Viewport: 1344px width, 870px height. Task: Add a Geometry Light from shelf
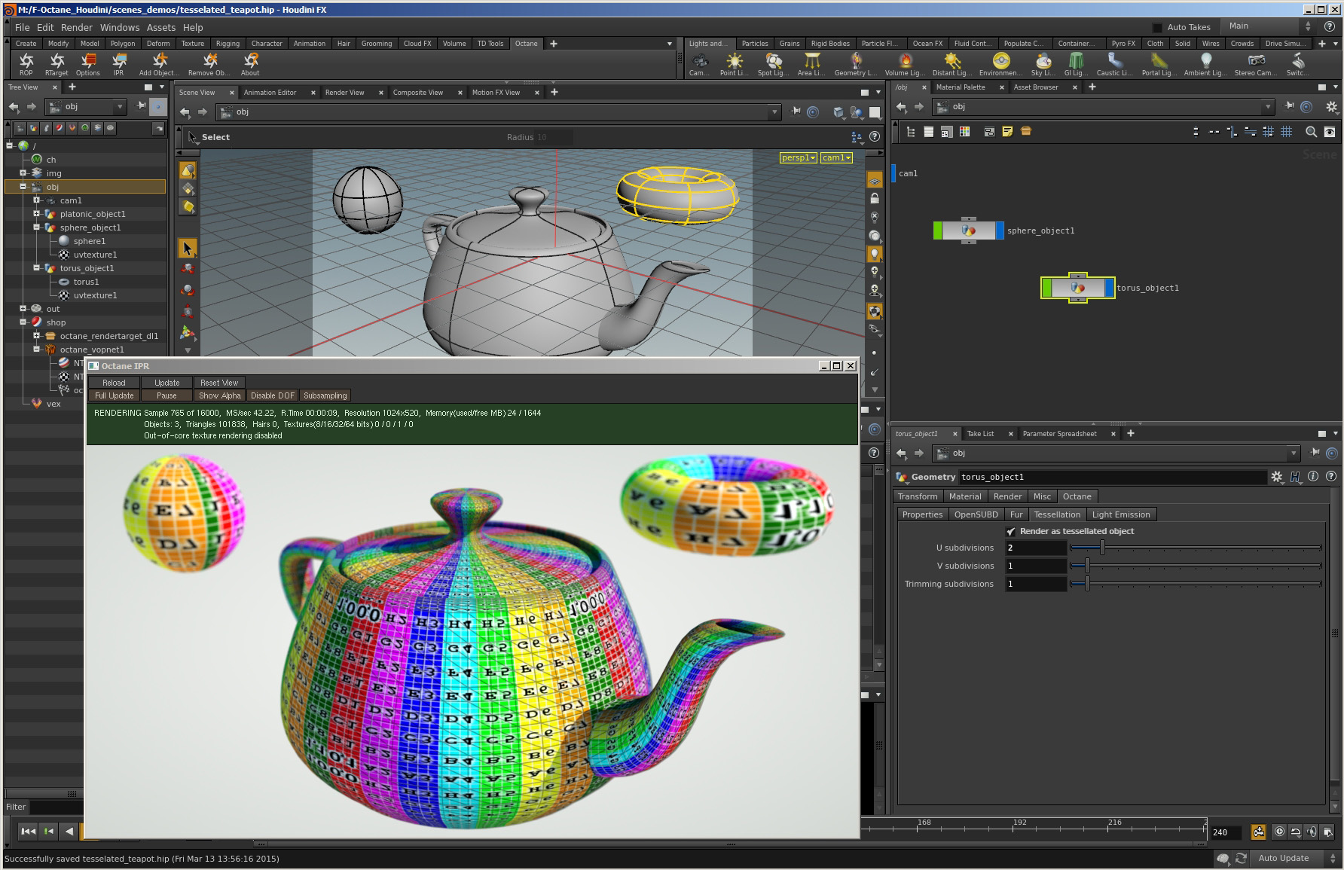tap(856, 64)
